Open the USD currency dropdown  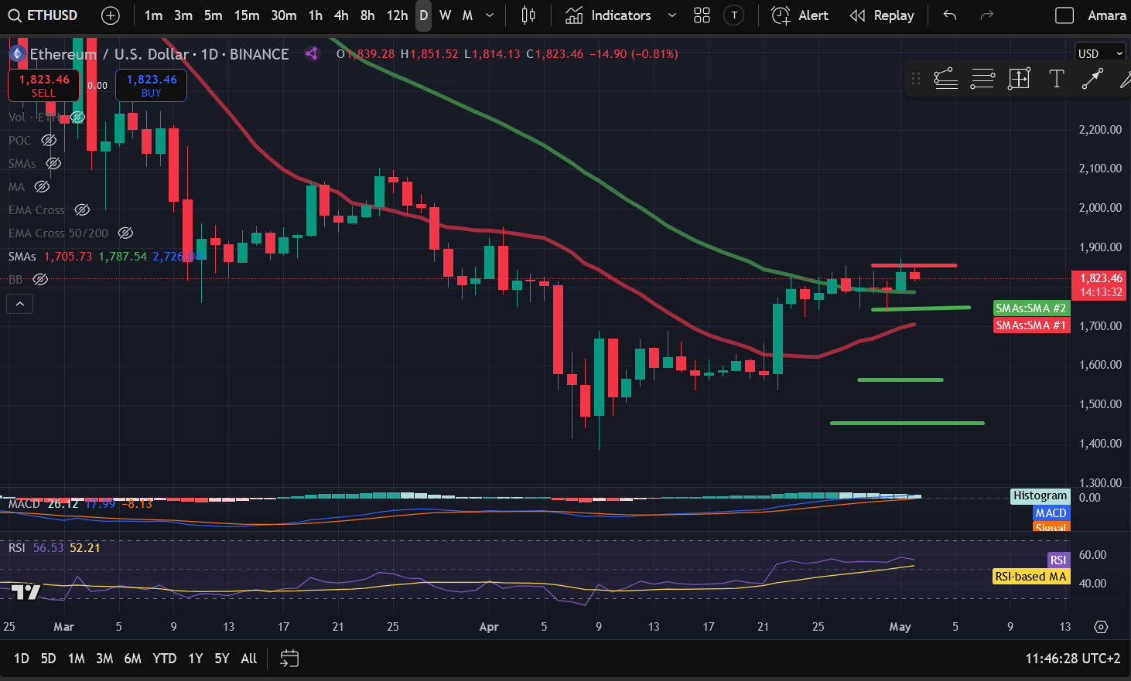pos(1100,53)
